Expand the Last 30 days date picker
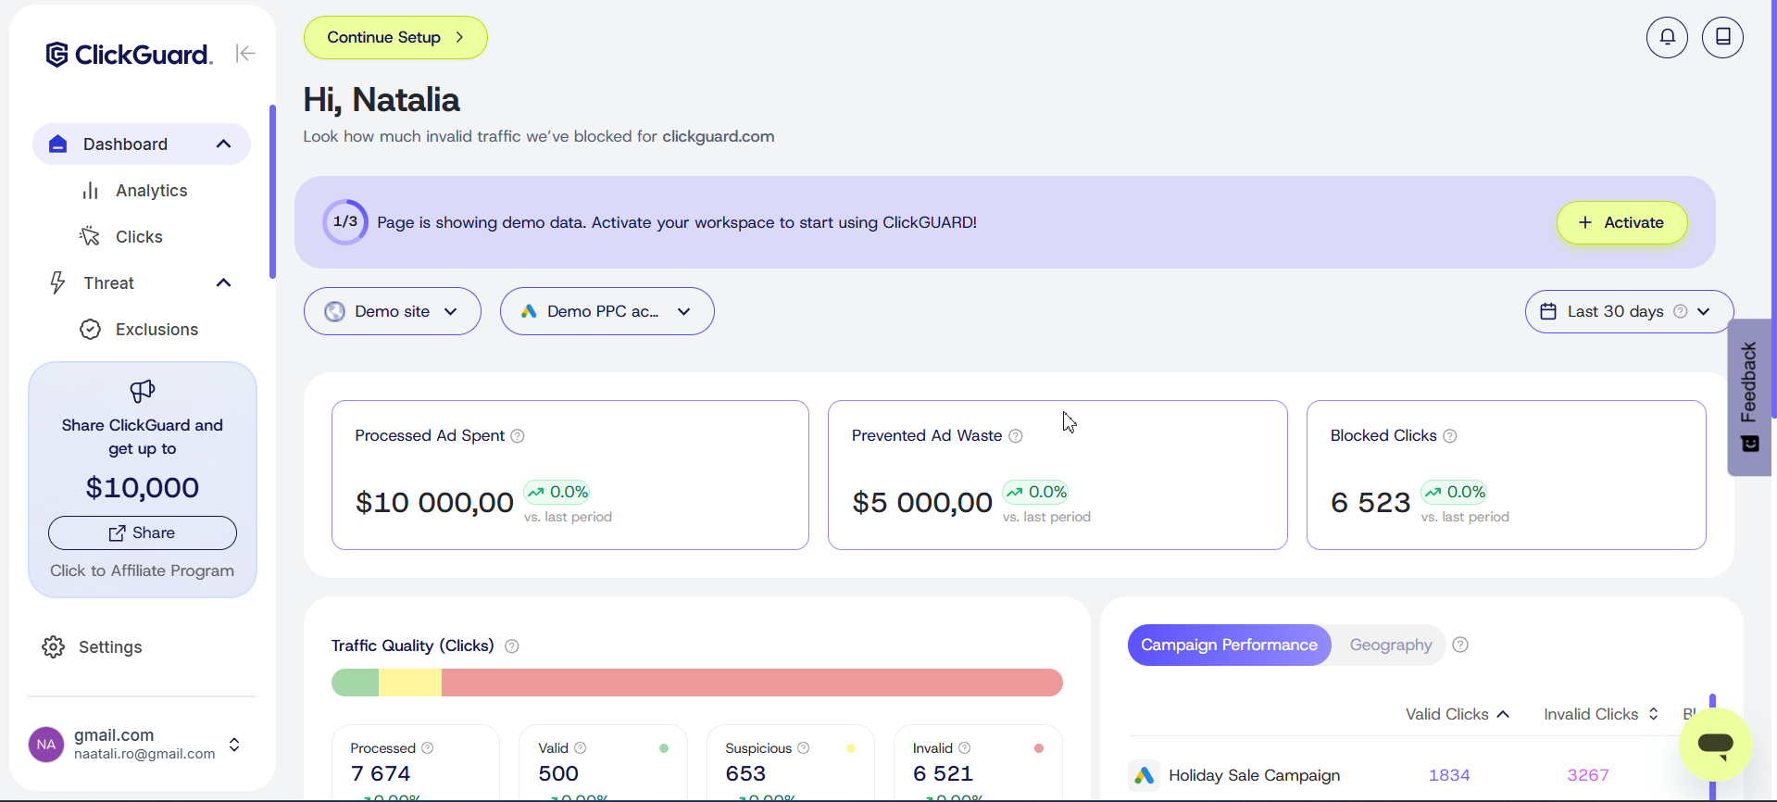The width and height of the screenshot is (1777, 802). tap(1628, 311)
